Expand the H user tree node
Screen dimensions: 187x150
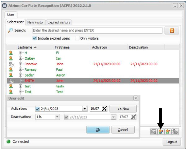20,52
